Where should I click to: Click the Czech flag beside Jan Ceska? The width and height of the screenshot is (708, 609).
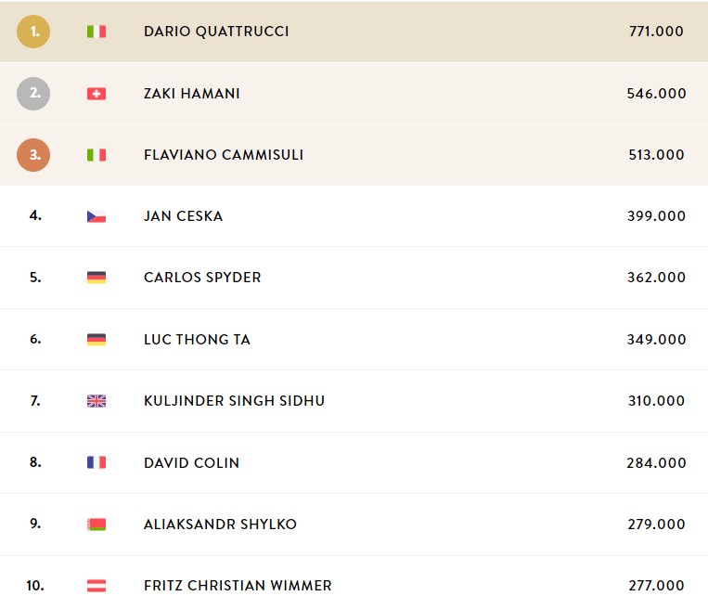pos(97,216)
